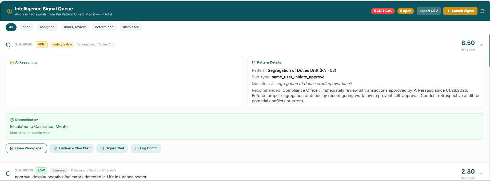This screenshot has height=181, width=490.
Task: Click the under_review status badge on SIG-00501
Action: (62, 44)
